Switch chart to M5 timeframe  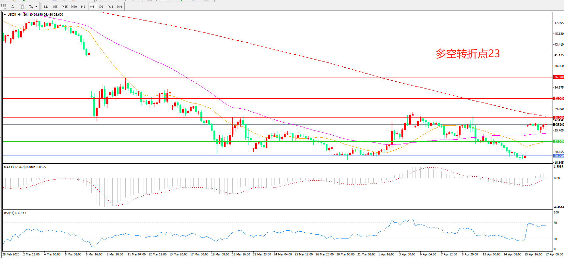click(55, 7)
